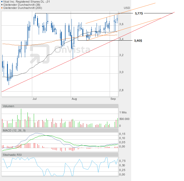Click the 1 Mio. volume axis label
The width and height of the screenshot is (184, 181).
click(x=123, y=112)
